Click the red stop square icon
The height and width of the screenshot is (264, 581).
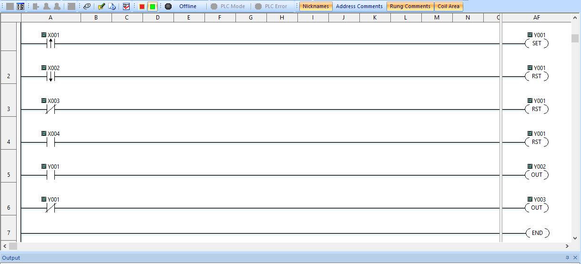click(x=142, y=7)
